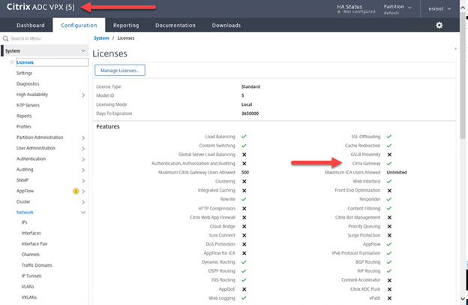Star the Licenses menu item as favorite
The image size is (468, 305).
coord(12,62)
